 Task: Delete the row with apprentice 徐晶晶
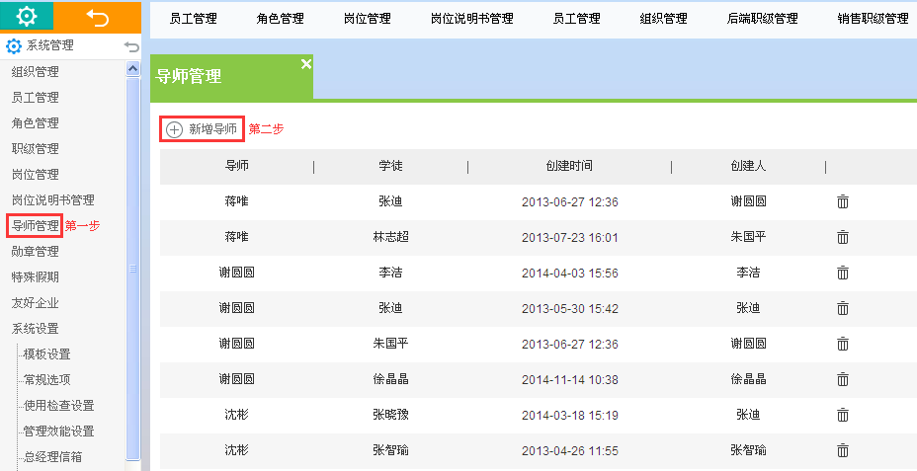(843, 379)
